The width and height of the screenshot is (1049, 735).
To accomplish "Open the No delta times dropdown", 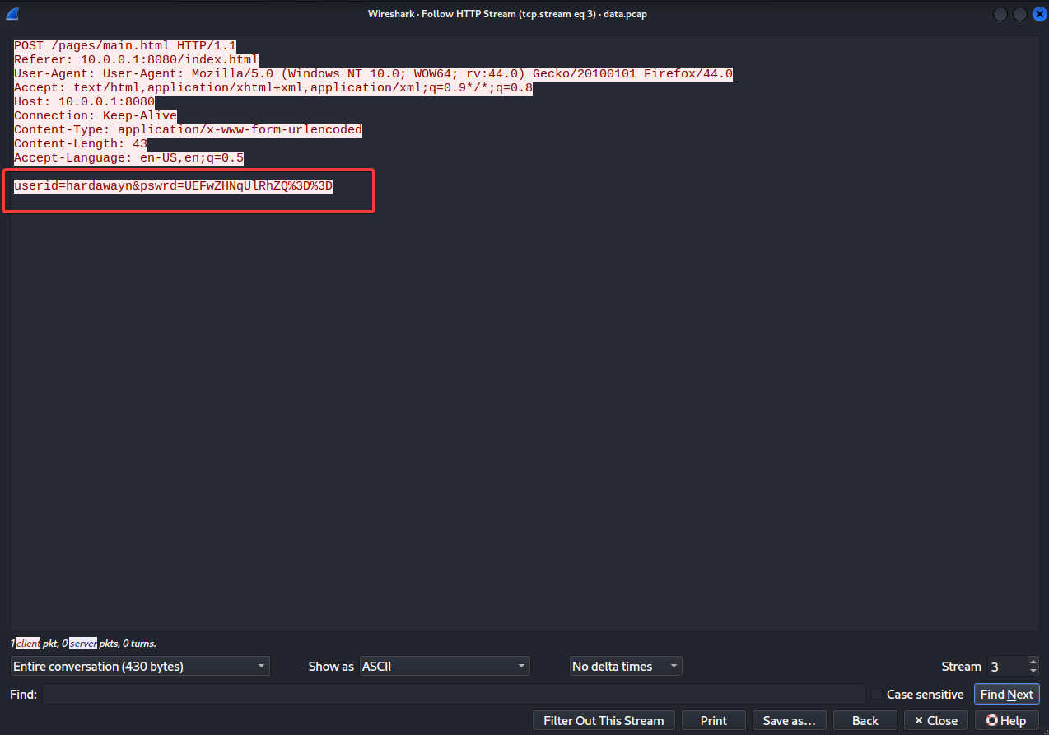I will point(626,666).
